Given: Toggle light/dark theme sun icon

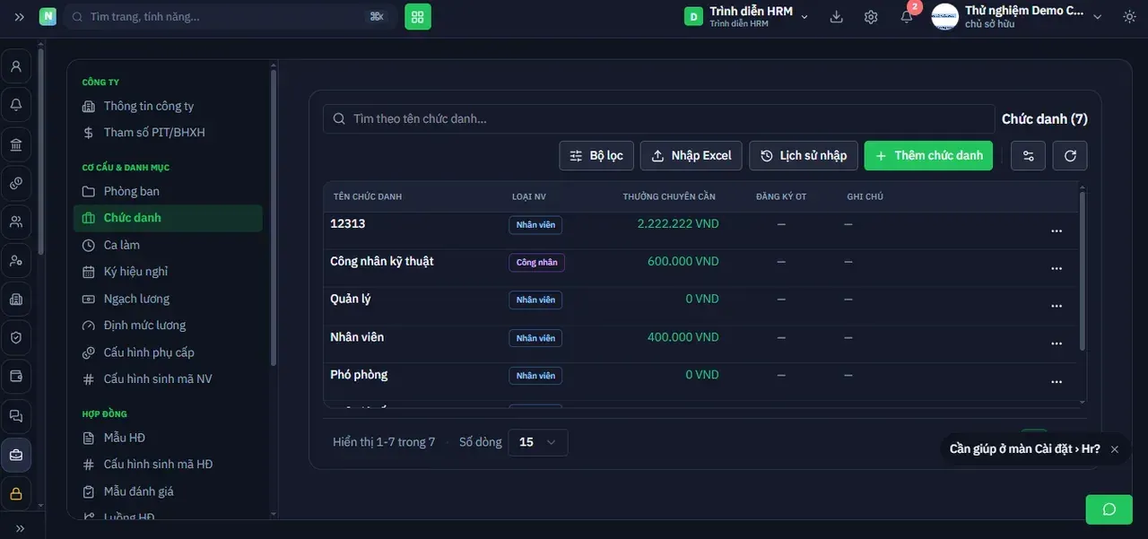Looking at the screenshot, I should [x=1129, y=17].
